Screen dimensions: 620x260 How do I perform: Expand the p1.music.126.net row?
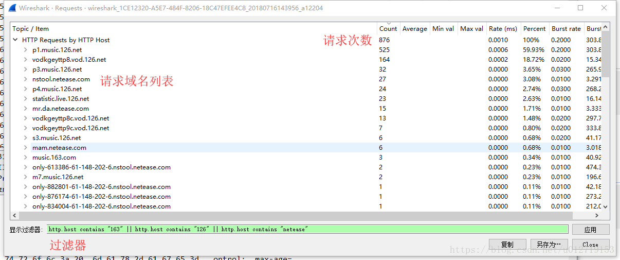pyautogui.click(x=25, y=50)
